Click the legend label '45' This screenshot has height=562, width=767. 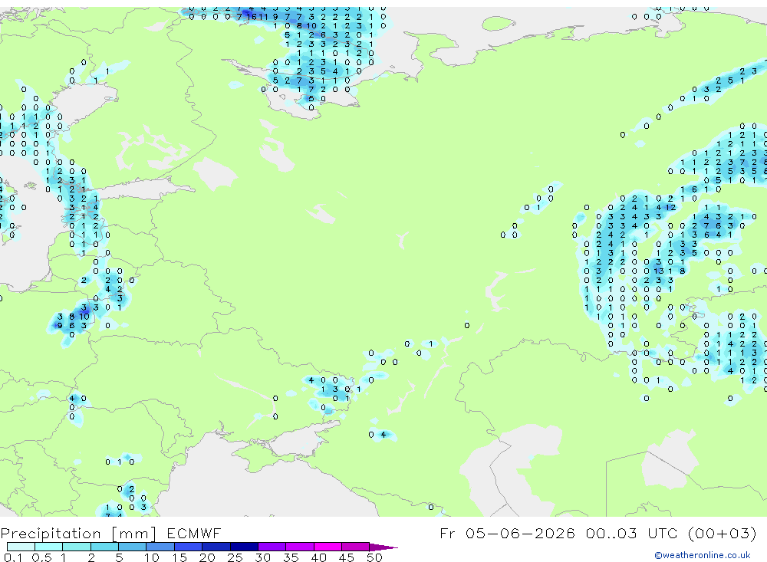pyautogui.click(x=347, y=557)
